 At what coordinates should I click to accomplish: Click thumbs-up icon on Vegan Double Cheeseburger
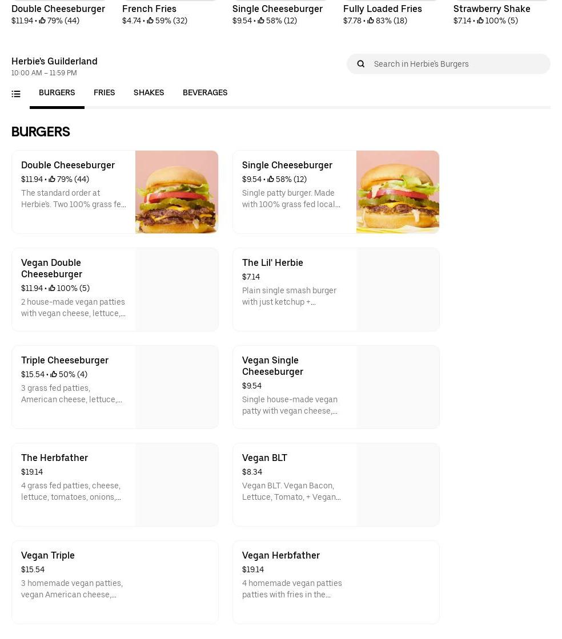click(52, 288)
